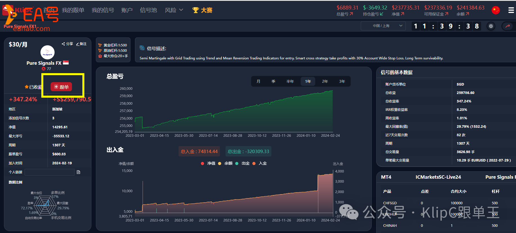Click the 总交易量 3626.98 手 value
Screen dimensions: 516x233
click(465, 152)
